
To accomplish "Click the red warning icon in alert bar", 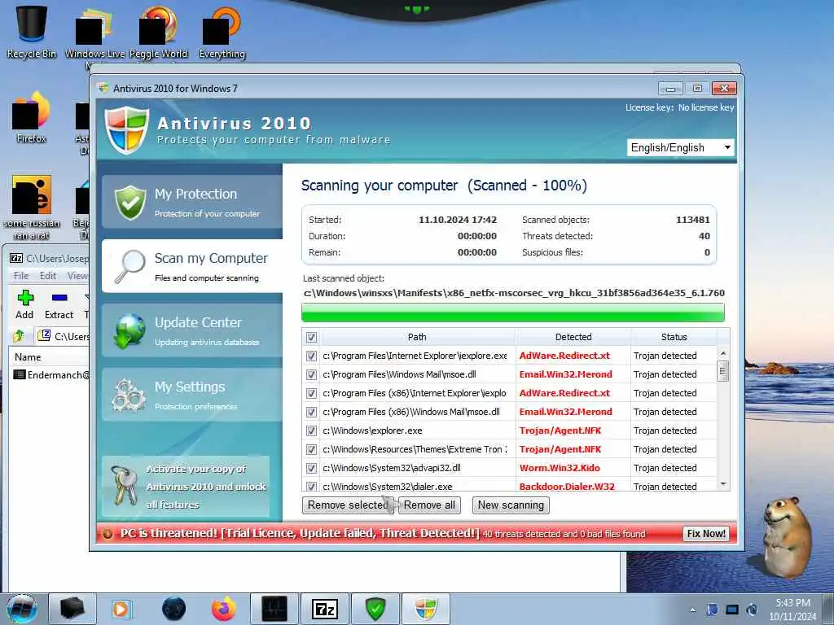I will 108,534.
